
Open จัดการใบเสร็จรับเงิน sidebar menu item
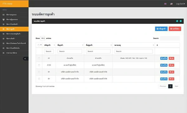pyautogui.click(x=14, y=48)
